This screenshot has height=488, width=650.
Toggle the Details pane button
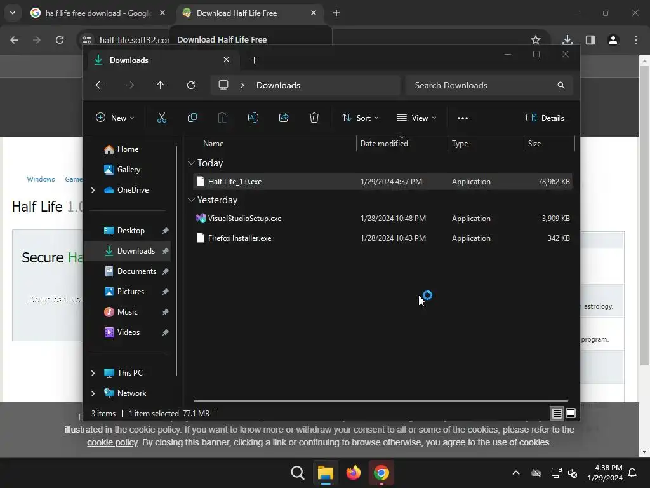[x=545, y=118]
